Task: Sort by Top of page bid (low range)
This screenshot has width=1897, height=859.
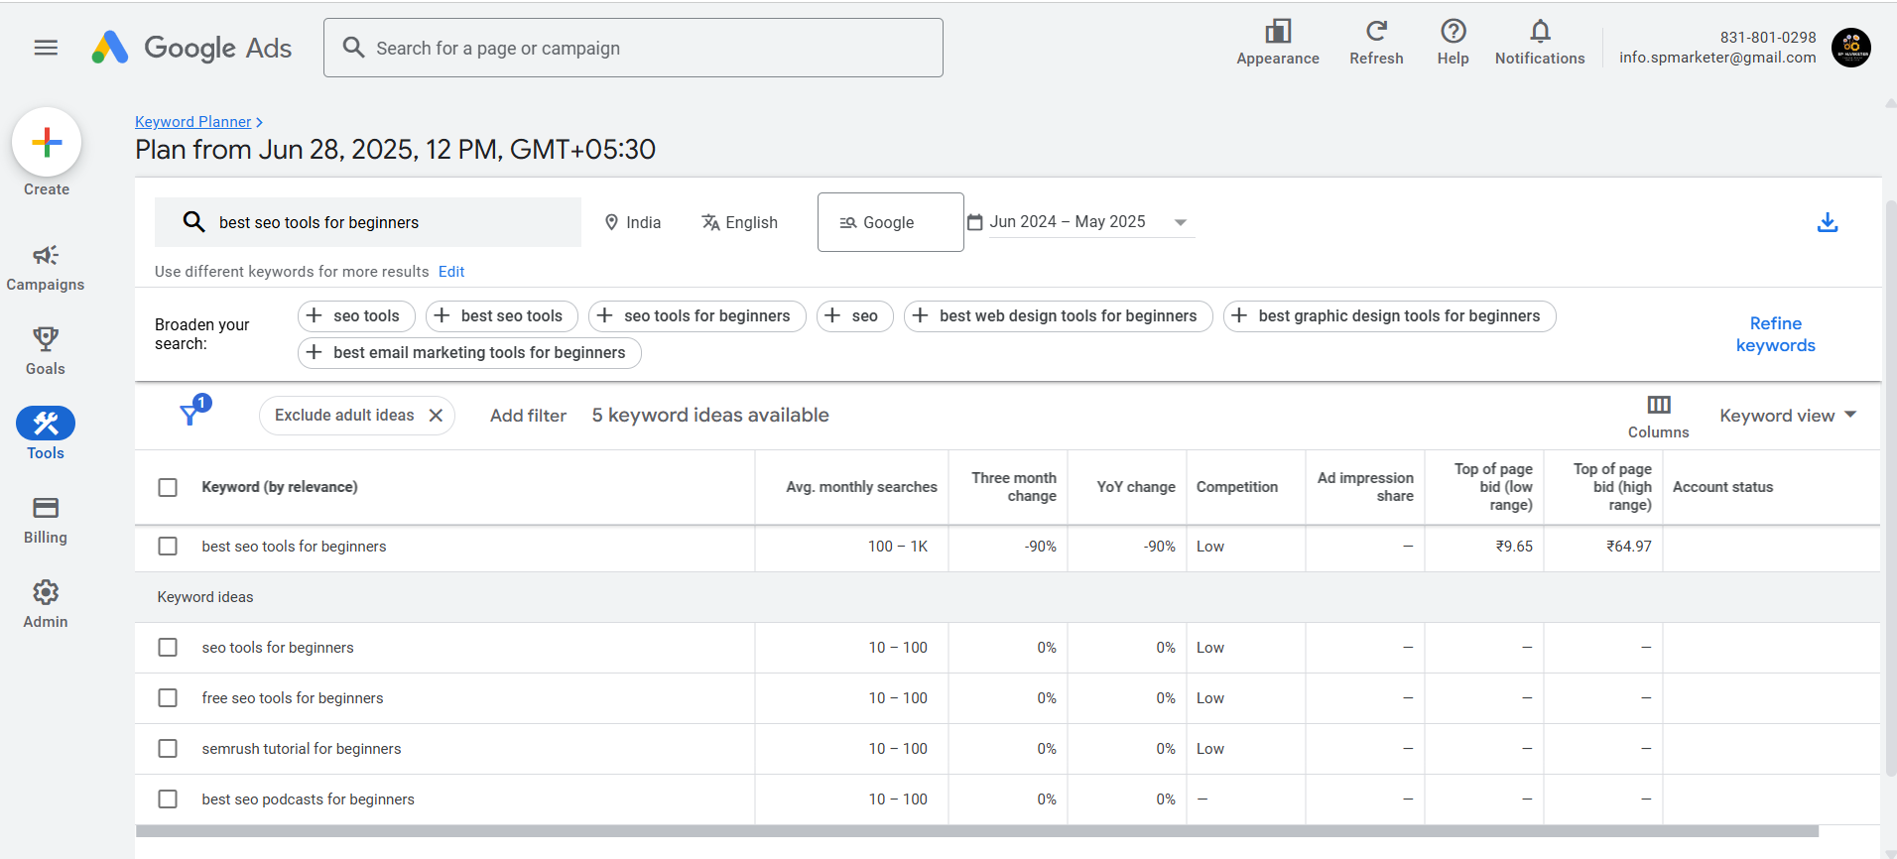Action: (1493, 487)
